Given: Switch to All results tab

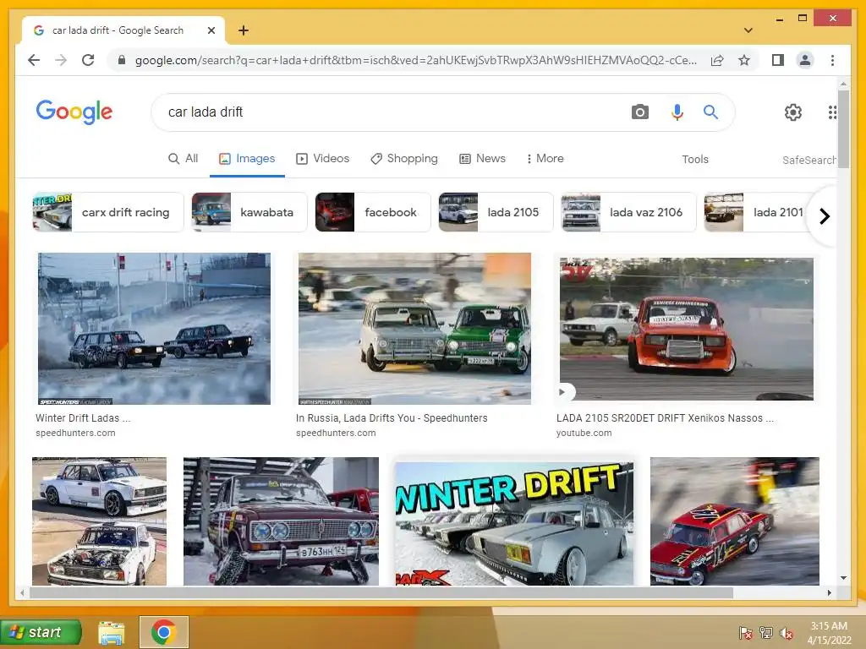Looking at the screenshot, I should click(x=183, y=159).
